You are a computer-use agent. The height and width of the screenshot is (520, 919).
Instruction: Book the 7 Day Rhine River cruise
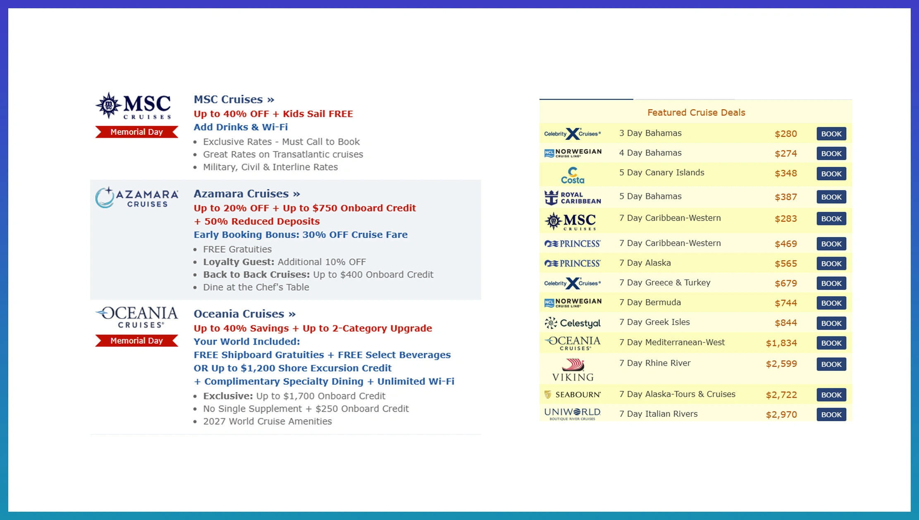(831, 364)
